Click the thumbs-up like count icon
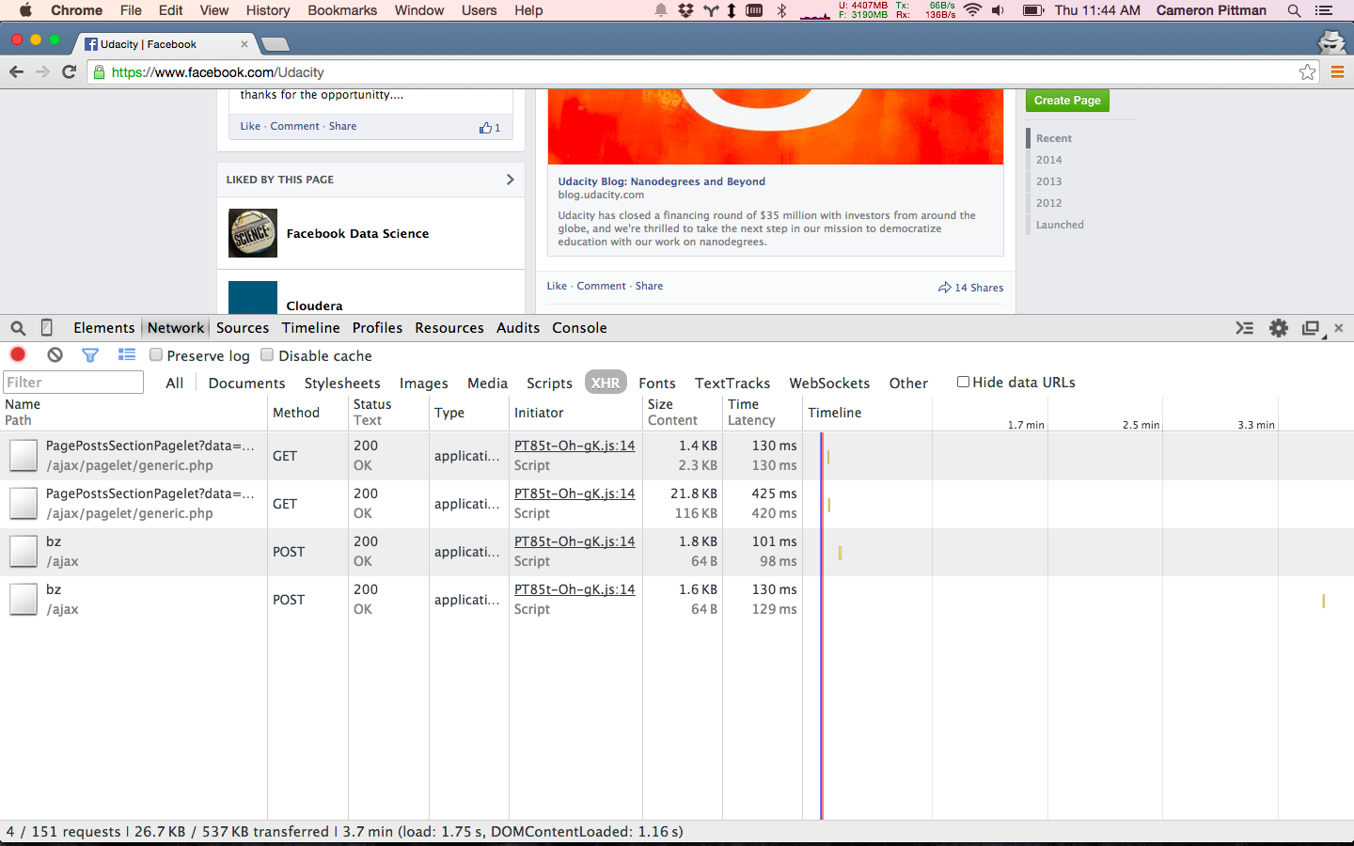The width and height of the screenshot is (1354, 846). [x=485, y=127]
